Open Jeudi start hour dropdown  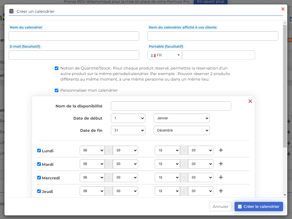[x=92, y=191]
